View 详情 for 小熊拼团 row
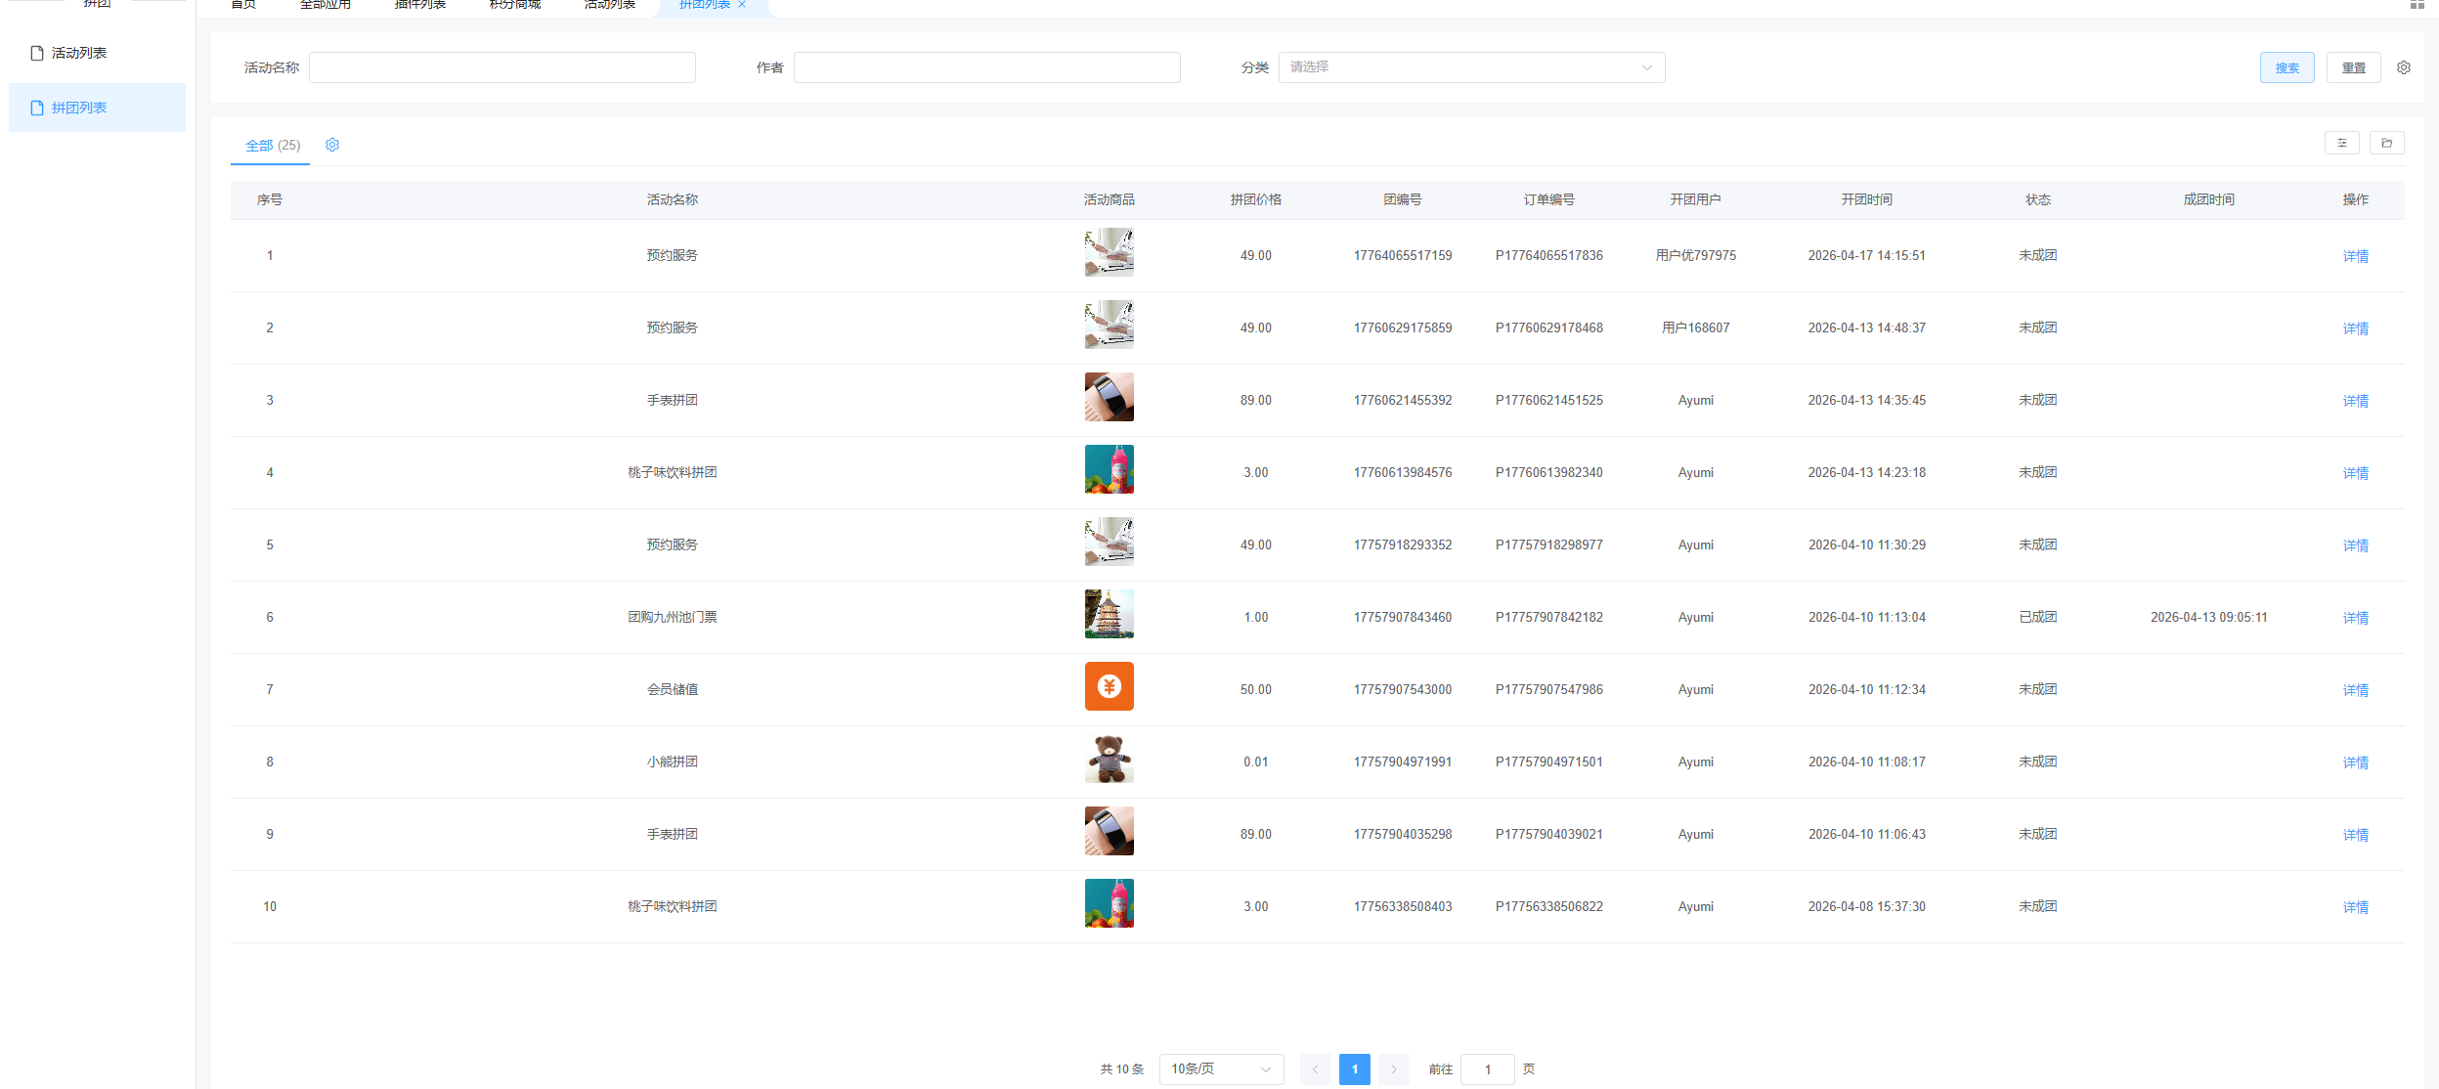 [2356, 762]
